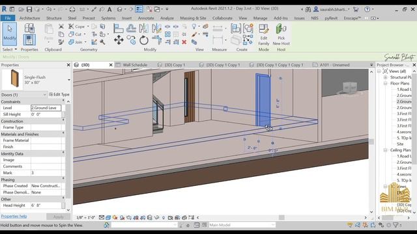Screen dimensions: 417x234
Task: Click the Hide in View lightbulb icon
Action: coord(194,26)
